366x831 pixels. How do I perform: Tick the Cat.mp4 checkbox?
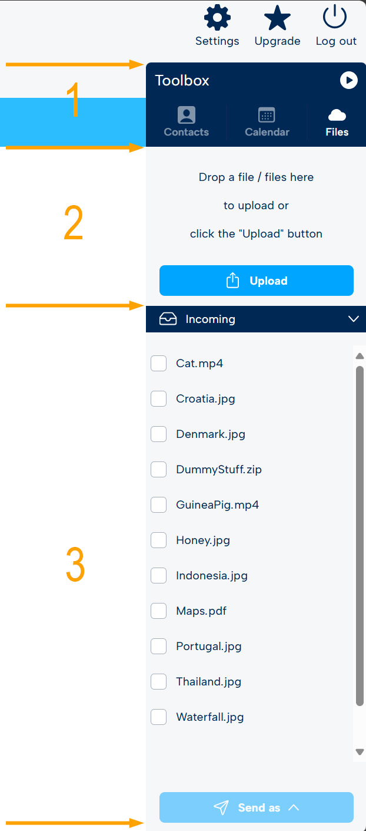point(158,364)
